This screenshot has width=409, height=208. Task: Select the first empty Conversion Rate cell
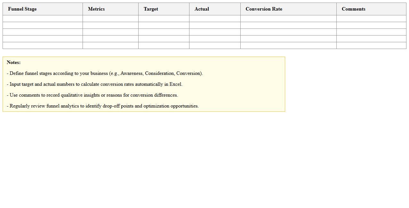[x=288, y=19]
